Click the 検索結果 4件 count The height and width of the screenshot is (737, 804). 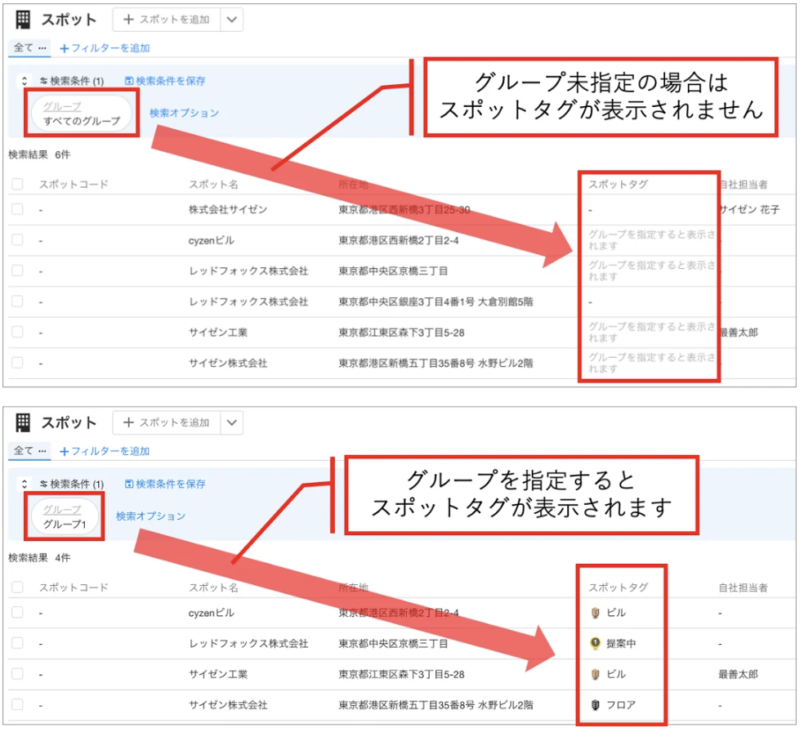tap(39, 558)
